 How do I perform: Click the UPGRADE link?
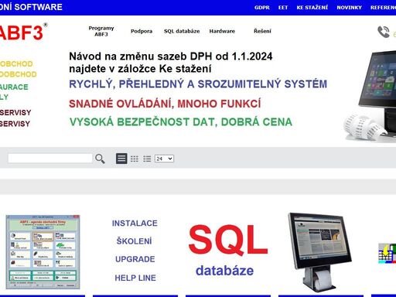(x=135, y=259)
